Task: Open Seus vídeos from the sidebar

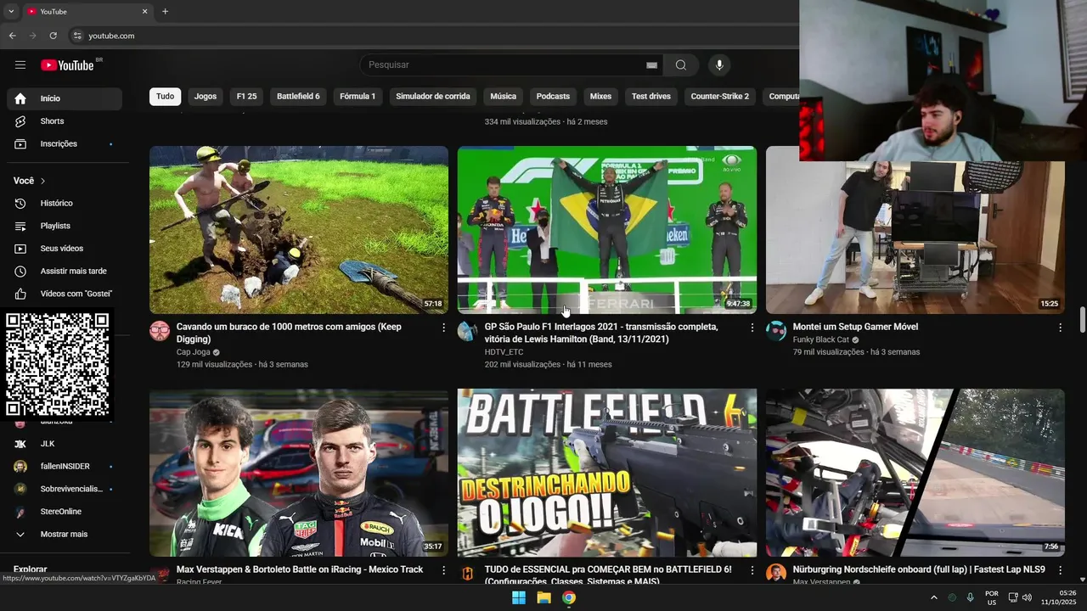Action: 65,249
